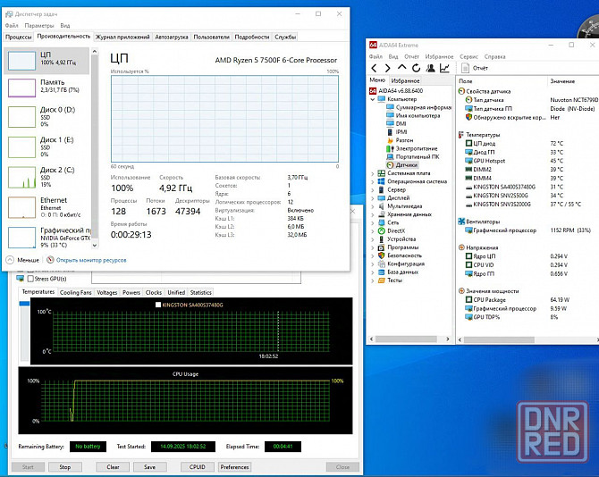Collapse the Компьютер tree node
599x477 pixels.
pos(371,98)
